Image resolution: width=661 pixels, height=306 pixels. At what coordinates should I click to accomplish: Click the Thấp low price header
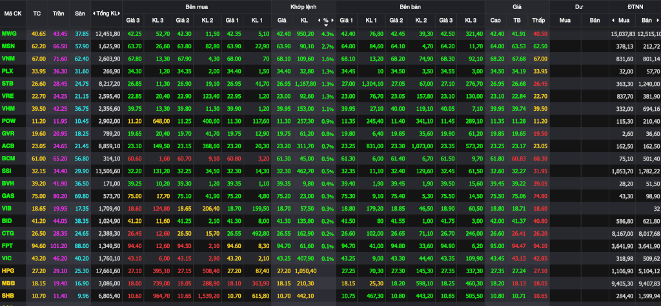(538, 20)
